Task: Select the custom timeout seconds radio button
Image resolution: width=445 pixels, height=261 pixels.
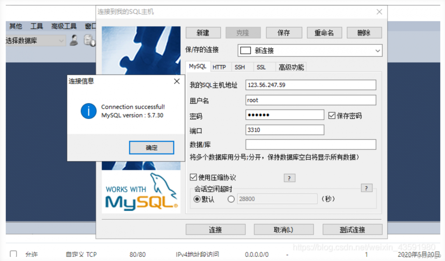Action: (231, 199)
